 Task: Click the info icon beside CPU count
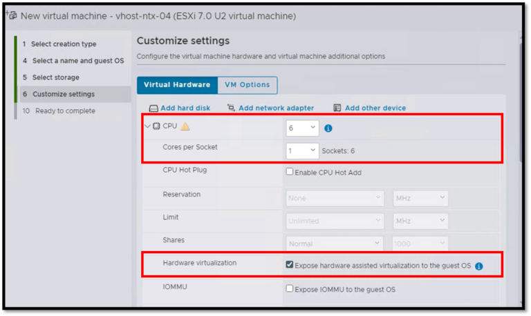point(328,128)
